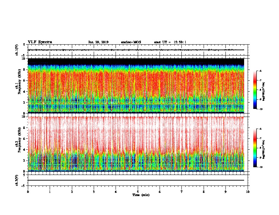Image resolution: width=279 pixels, height=215 pixels.
Task: Click the "VLF Spectra" plot title
Action: [x=40, y=42]
